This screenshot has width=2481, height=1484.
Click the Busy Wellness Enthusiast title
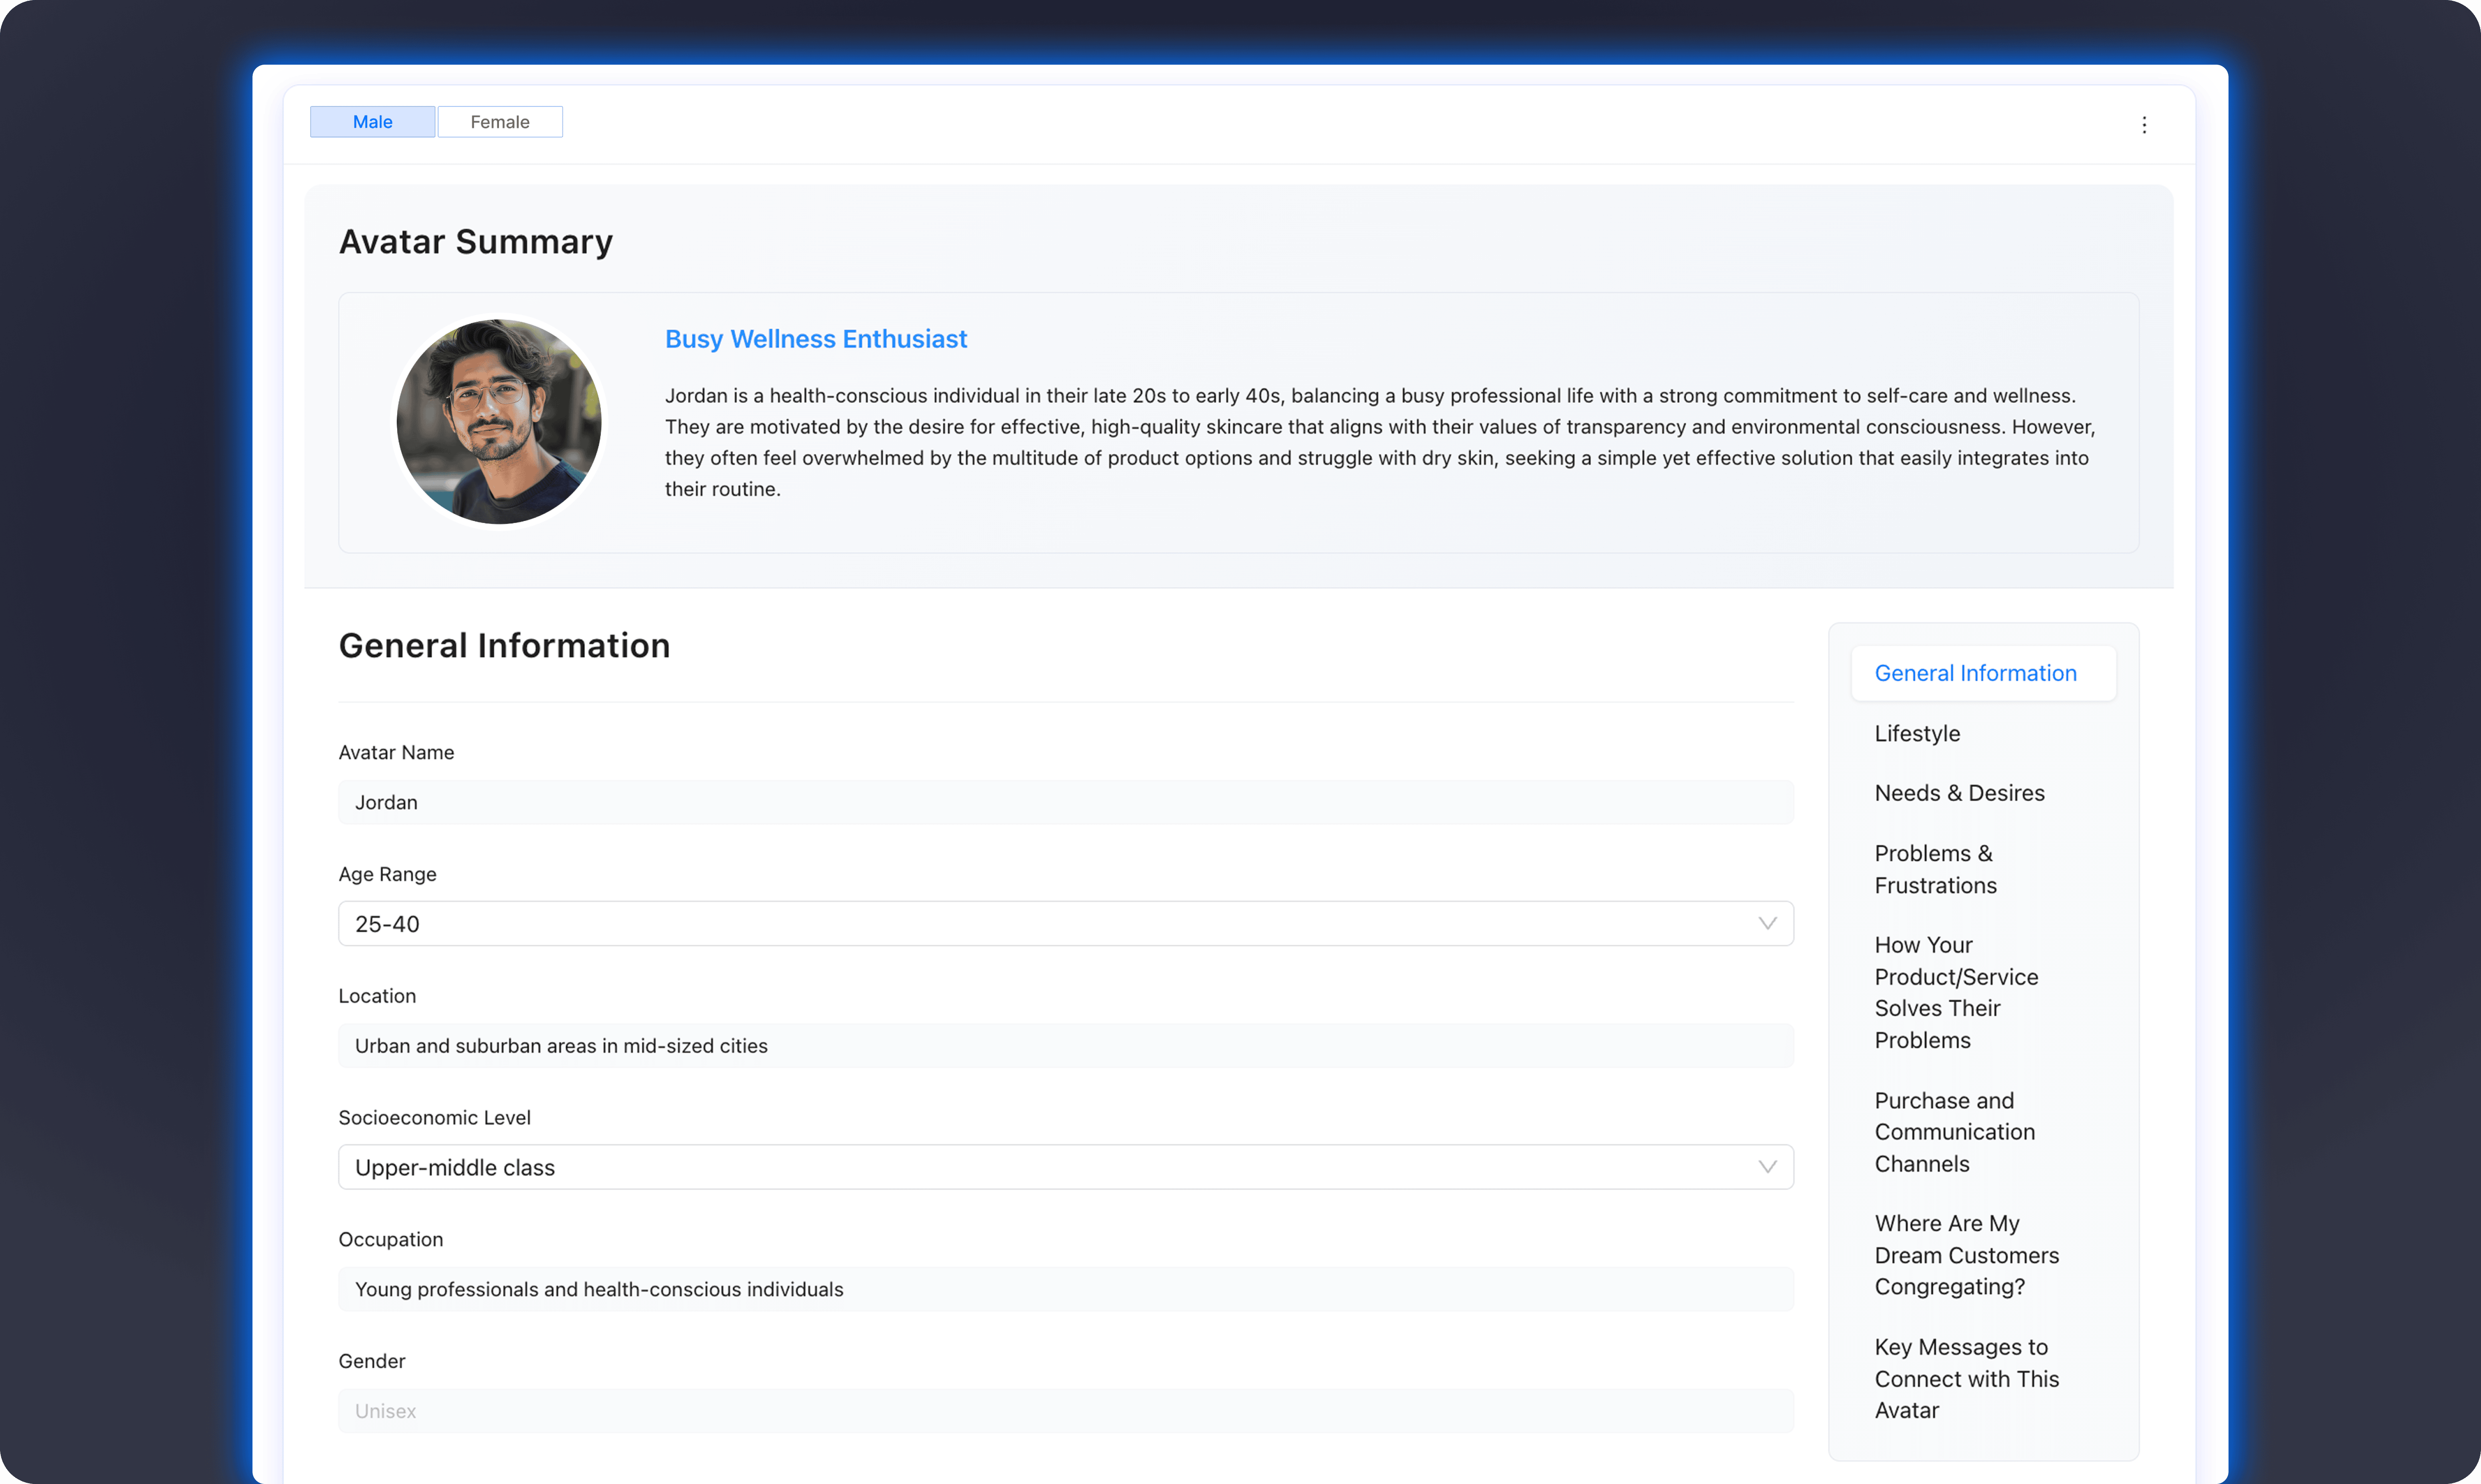(x=816, y=339)
